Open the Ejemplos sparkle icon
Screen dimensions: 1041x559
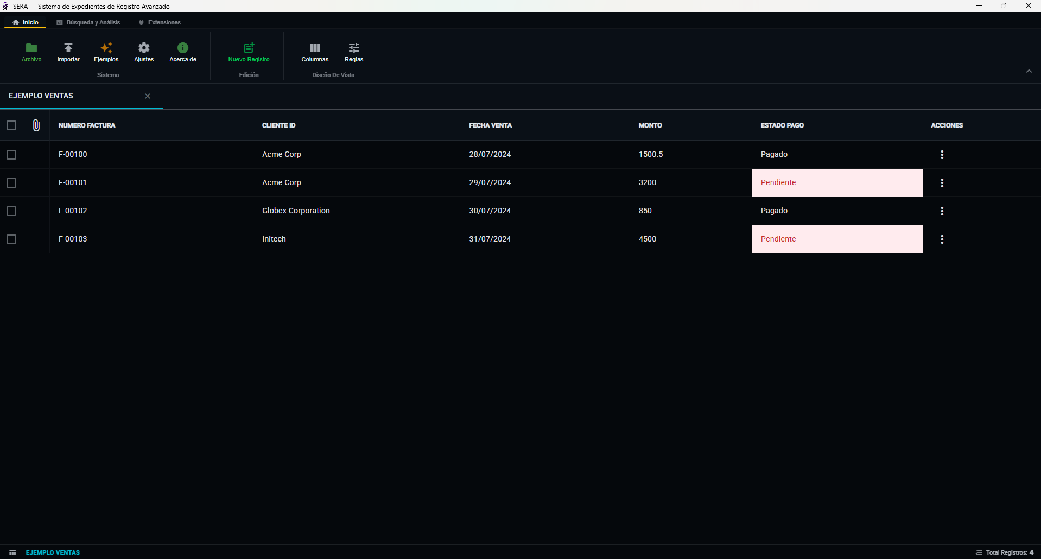106,48
